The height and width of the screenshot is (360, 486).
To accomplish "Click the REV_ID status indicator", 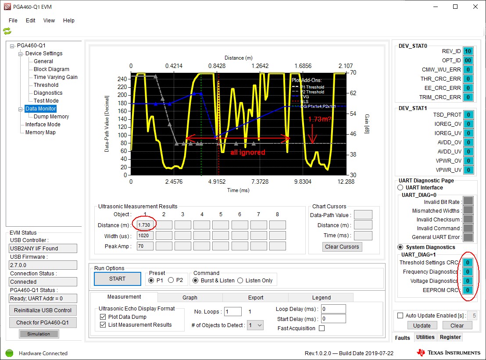I will tap(468, 51).
